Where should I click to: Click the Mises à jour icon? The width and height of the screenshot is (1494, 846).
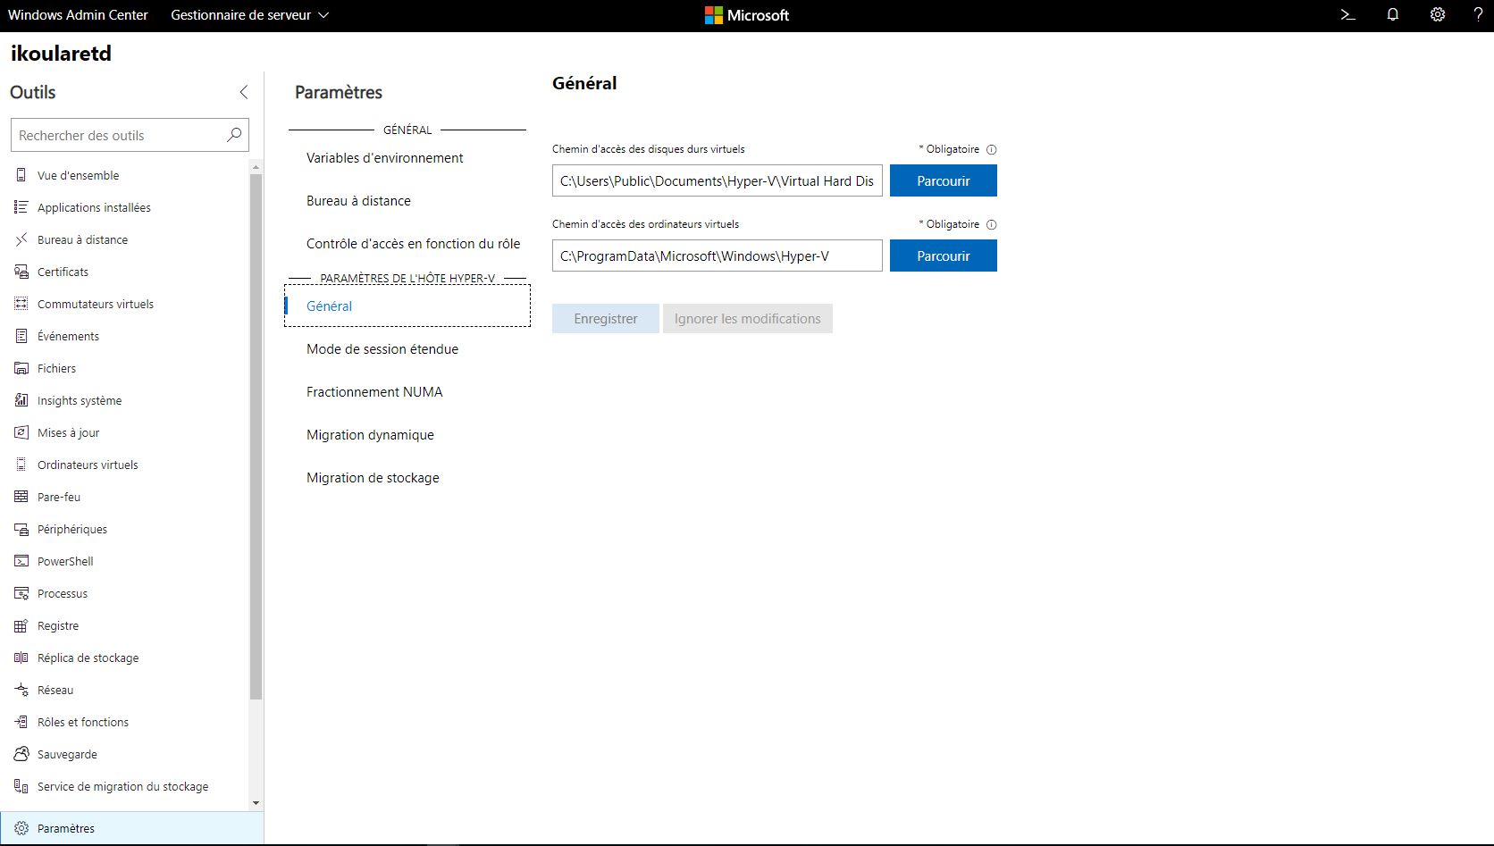[x=21, y=432]
